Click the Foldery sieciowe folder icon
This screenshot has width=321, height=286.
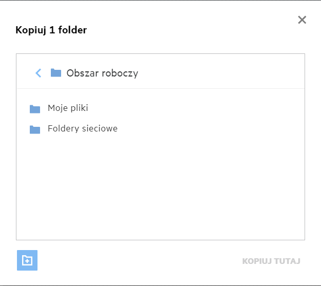(x=35, y=129)
